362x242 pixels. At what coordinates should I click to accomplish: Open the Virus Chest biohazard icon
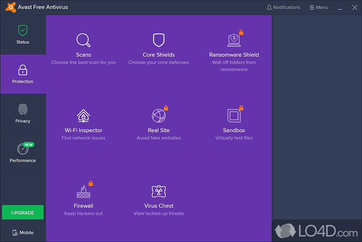(158, 191)
